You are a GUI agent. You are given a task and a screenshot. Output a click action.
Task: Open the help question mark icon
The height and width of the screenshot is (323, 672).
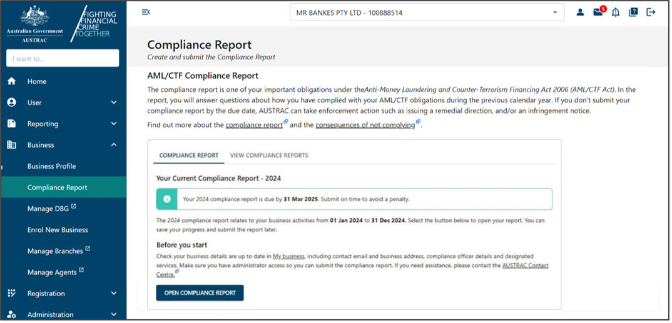click(x=633, y=12)
